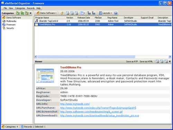Image resolution: width=173 pixels, height=130 pixels.
Task: Click the Admin-Test reg-name cell
Action: (x=113, y=21)
